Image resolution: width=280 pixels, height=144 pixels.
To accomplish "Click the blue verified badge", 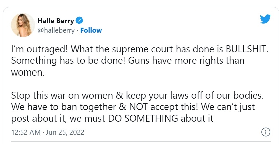I will point(79,21).
